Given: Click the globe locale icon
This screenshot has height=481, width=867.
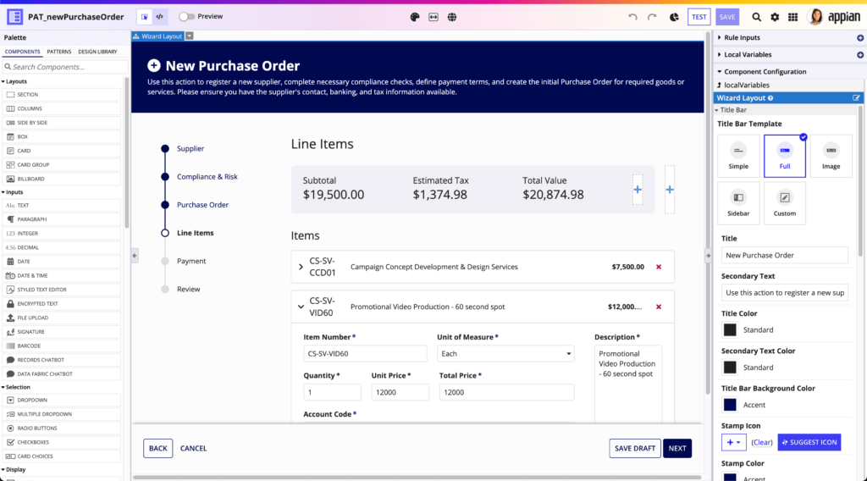Looking at the screenshot, I should point(452,17).
